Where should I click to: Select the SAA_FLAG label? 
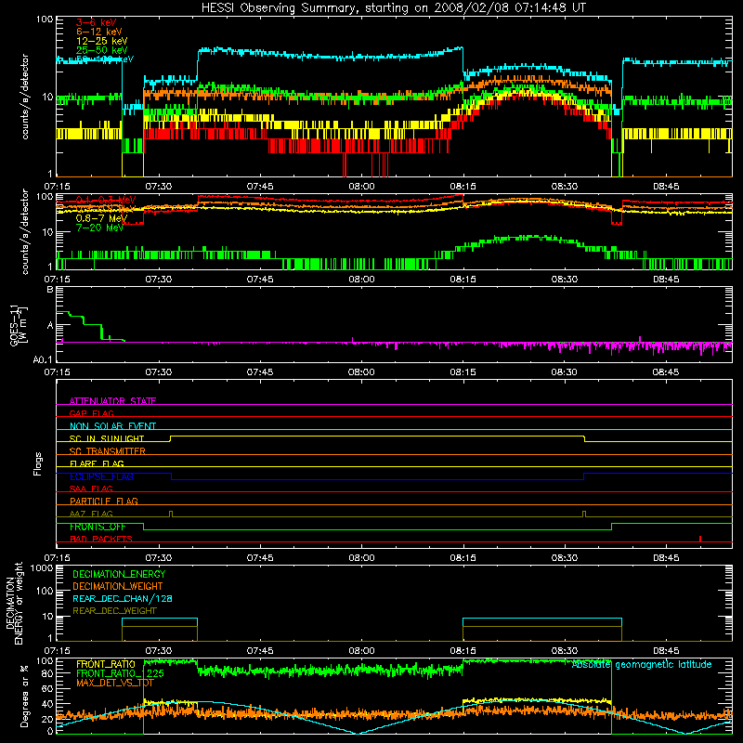91,489
